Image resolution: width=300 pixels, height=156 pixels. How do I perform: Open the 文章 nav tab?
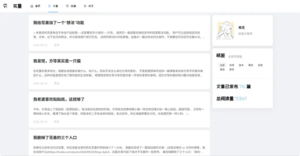tap(53, 6)
